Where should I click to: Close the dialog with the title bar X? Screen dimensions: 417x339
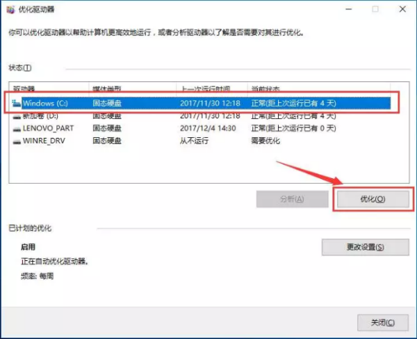point(404,10)
